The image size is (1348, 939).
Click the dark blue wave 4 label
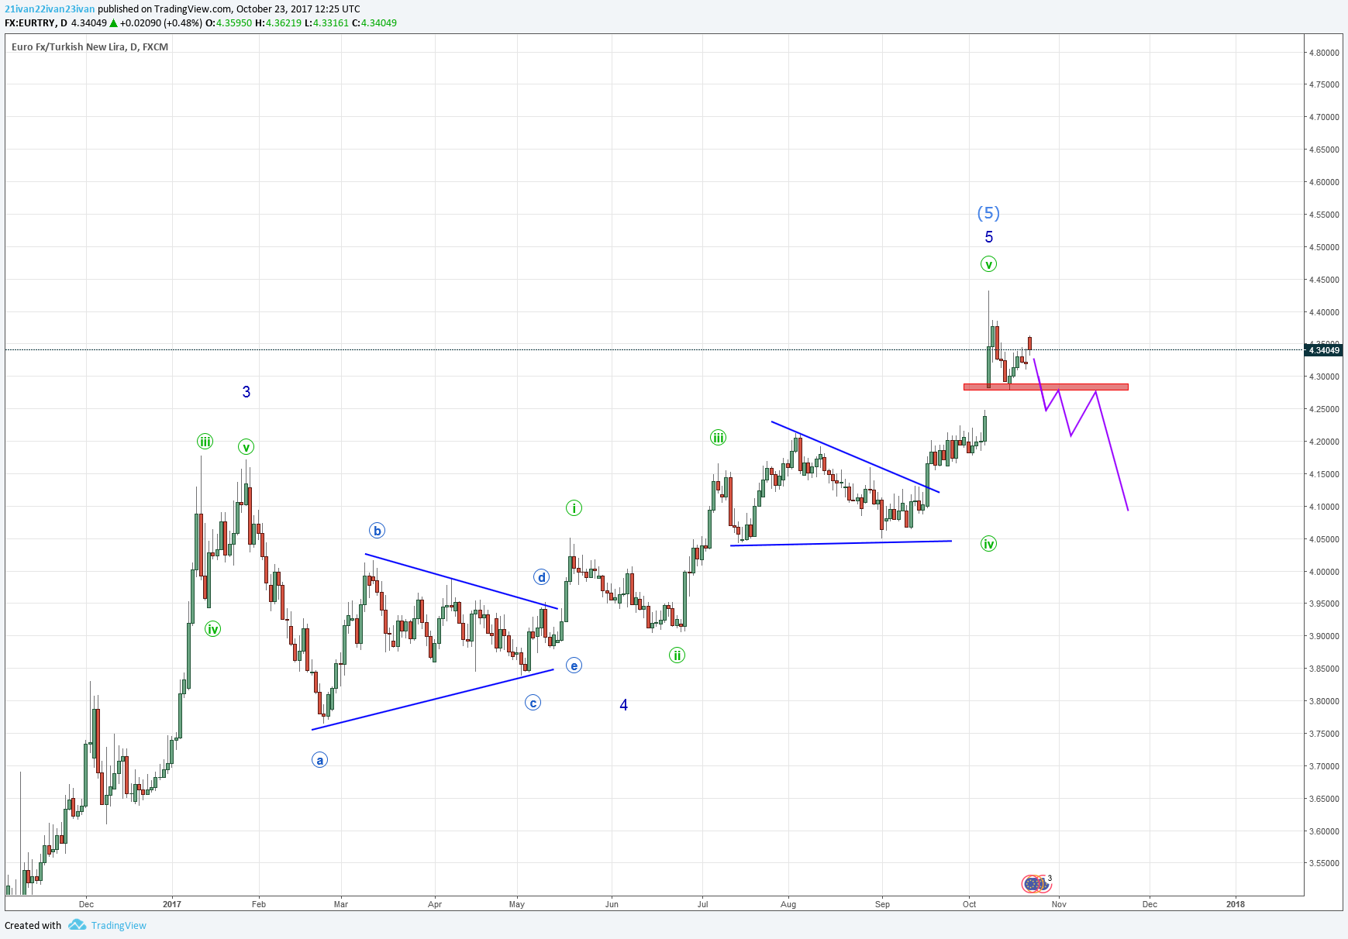coord(623,705)
